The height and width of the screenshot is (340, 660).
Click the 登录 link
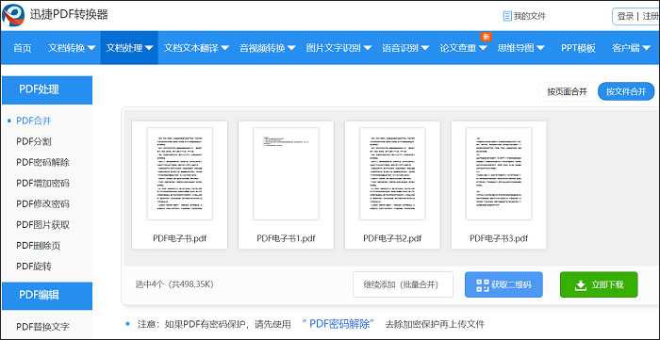point(625,16)
